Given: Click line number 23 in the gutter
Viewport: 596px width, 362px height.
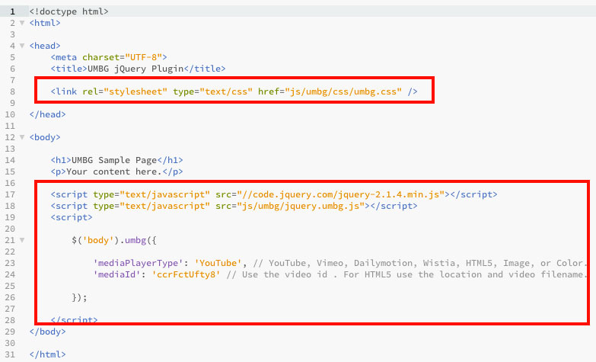Looking at the screenshot, I should coord(10,263).
